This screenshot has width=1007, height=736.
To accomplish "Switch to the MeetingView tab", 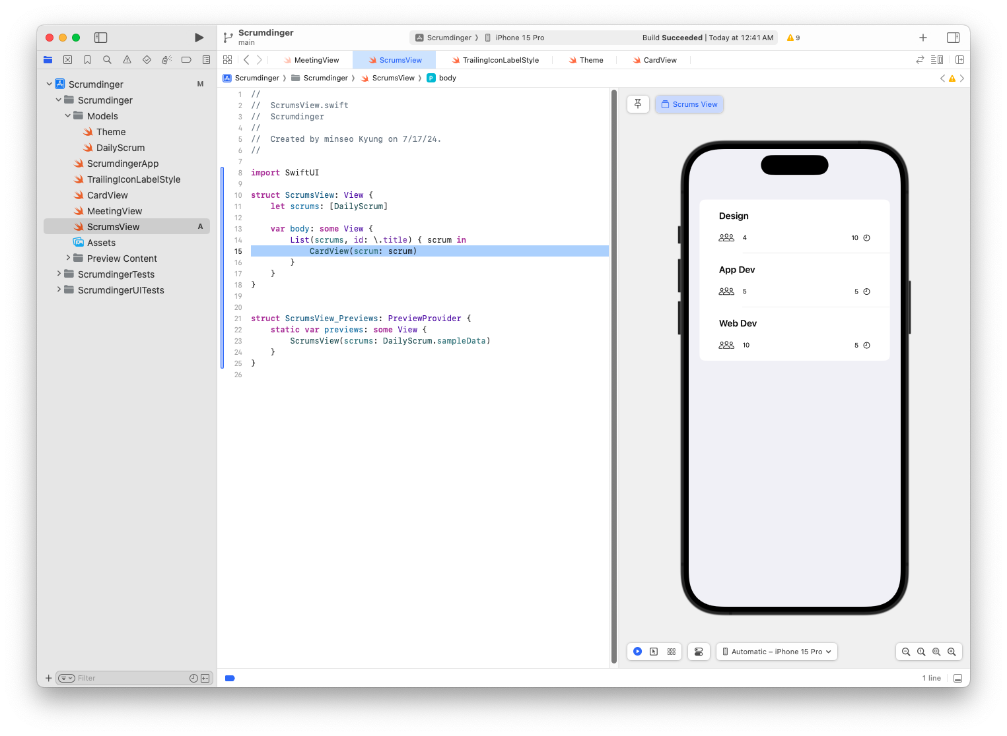I will (x=311, y=60).
